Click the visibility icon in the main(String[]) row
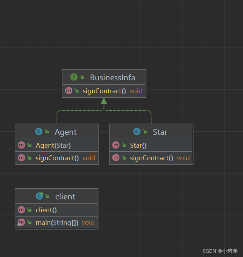Viewport: 243px width, 257px height. (x=29, y=222)
